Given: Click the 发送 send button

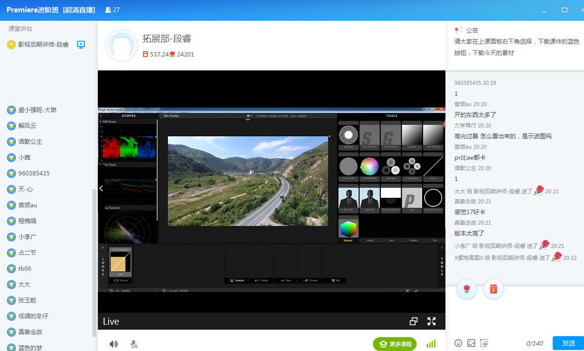Looking at the screenshot, I should coord(568,343).
